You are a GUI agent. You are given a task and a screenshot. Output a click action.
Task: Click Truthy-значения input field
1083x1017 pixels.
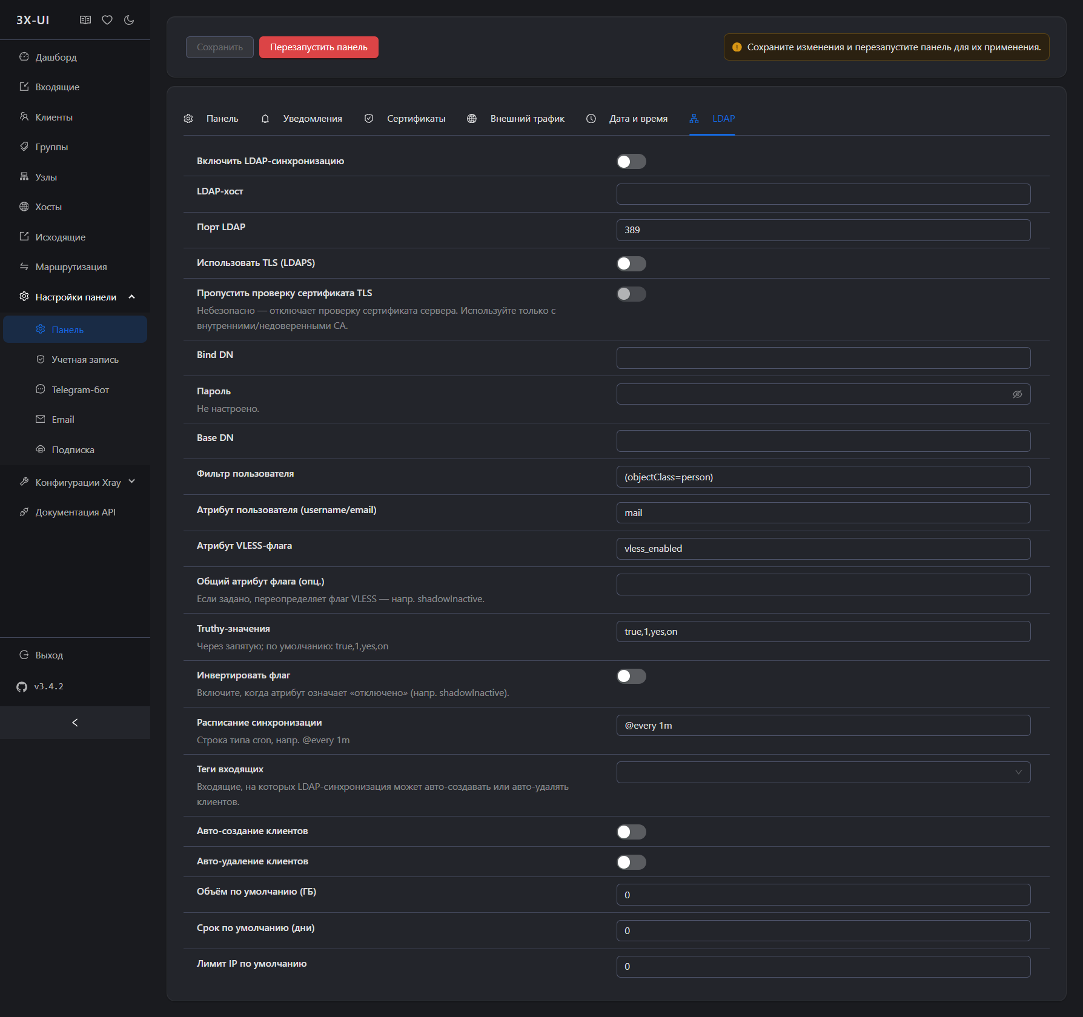(x=824, y=632)
